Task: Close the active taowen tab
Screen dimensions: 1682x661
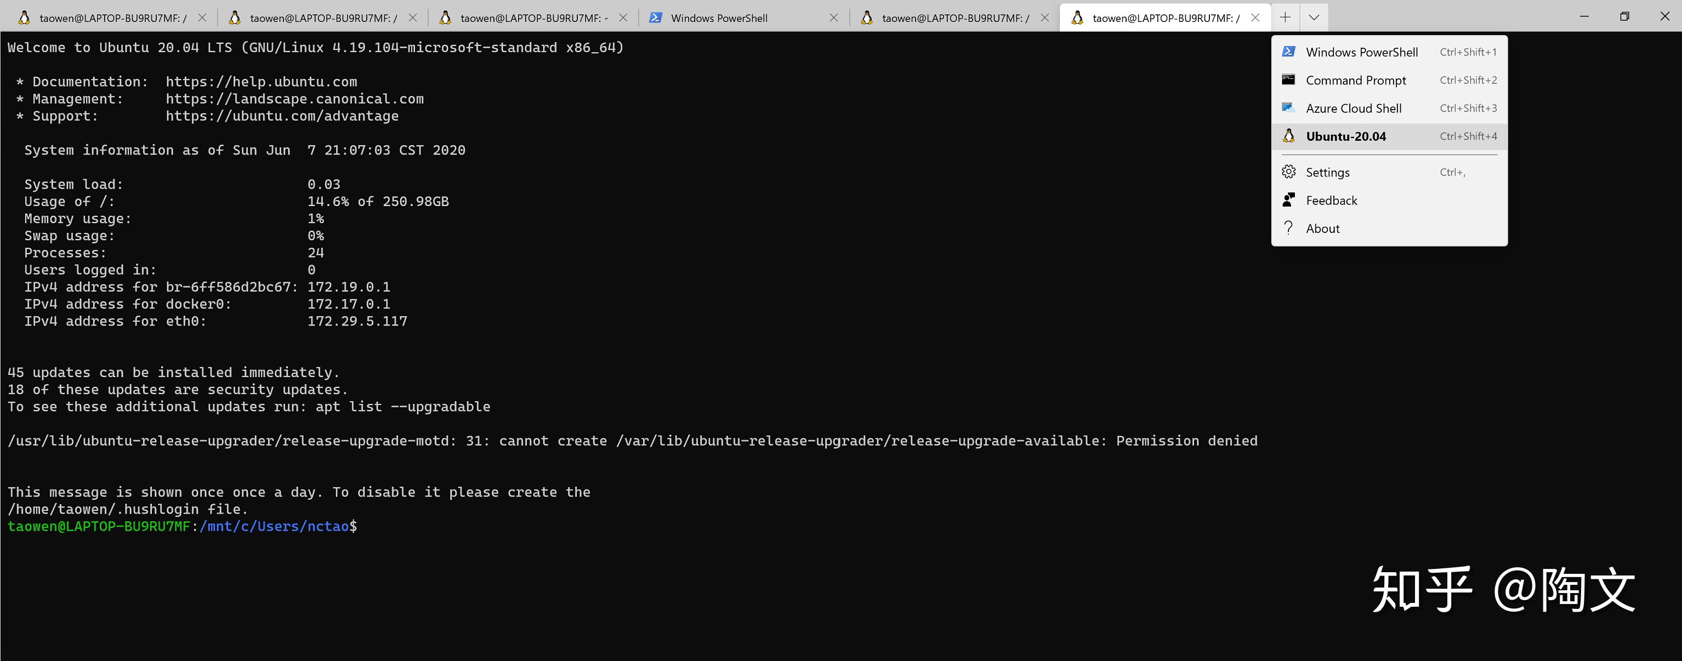Action: tap(1255, 18)
